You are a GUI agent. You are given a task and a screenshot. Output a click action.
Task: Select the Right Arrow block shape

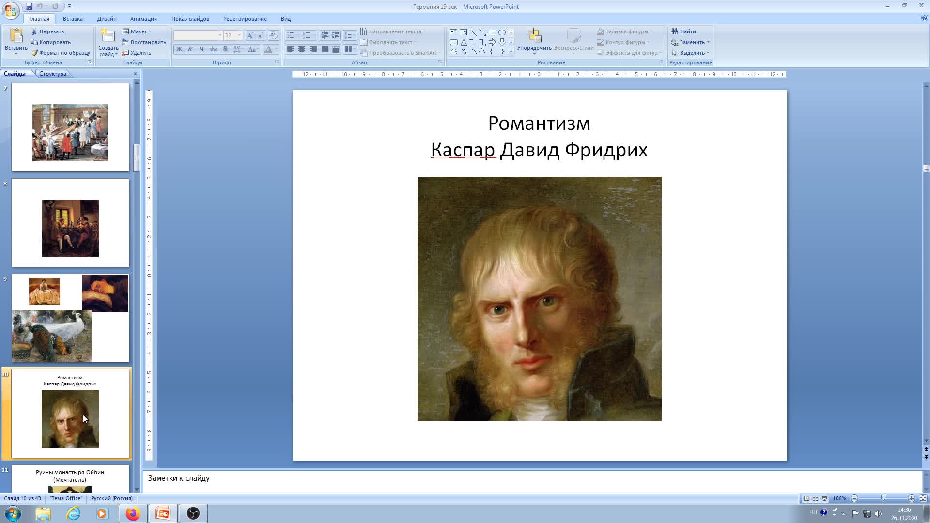[492, 42]
